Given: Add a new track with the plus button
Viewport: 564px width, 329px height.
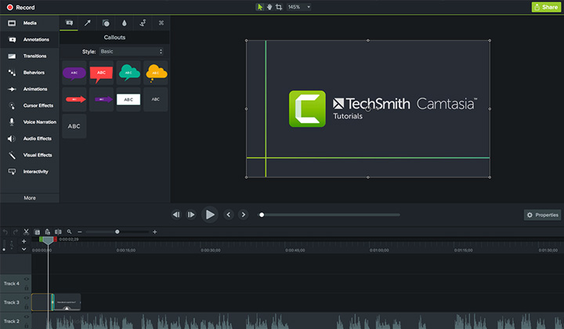Looking at the screenshot, I should click(x=23, y=241).
